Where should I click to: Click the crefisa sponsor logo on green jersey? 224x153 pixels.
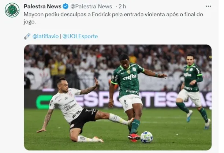130,77
